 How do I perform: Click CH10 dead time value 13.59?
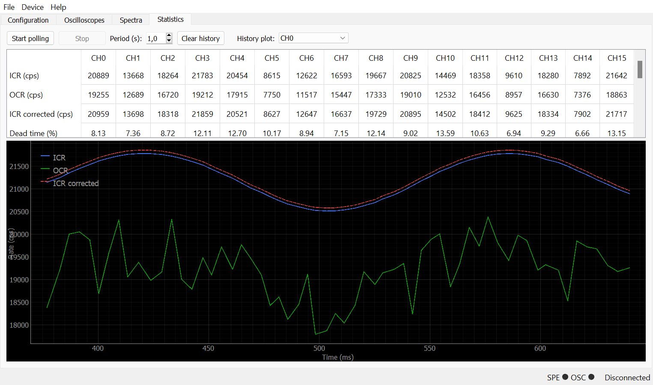tap(445, 133)
